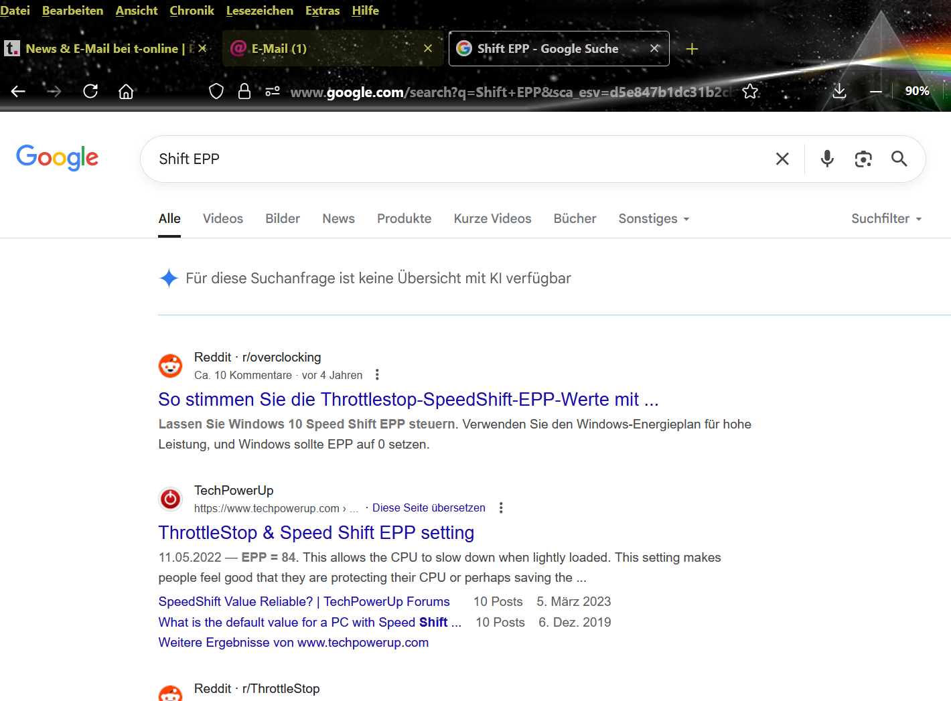Search by image with camera icon
The height and width of the screenshot is (701, 951).
(x=863, y=159)
